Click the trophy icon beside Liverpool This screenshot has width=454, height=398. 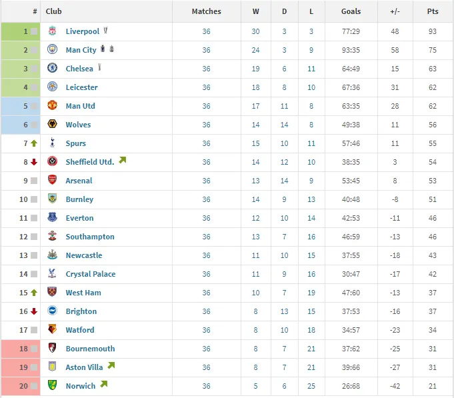[105, 31]
